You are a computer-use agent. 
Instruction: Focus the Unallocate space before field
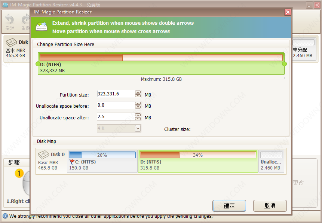pos(116,105)
